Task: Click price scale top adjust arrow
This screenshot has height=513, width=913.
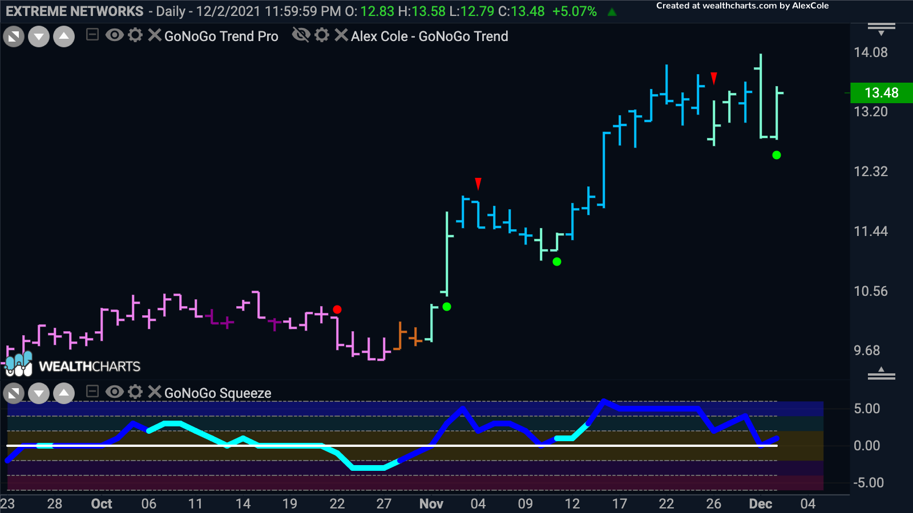Action: click(882, 29)
